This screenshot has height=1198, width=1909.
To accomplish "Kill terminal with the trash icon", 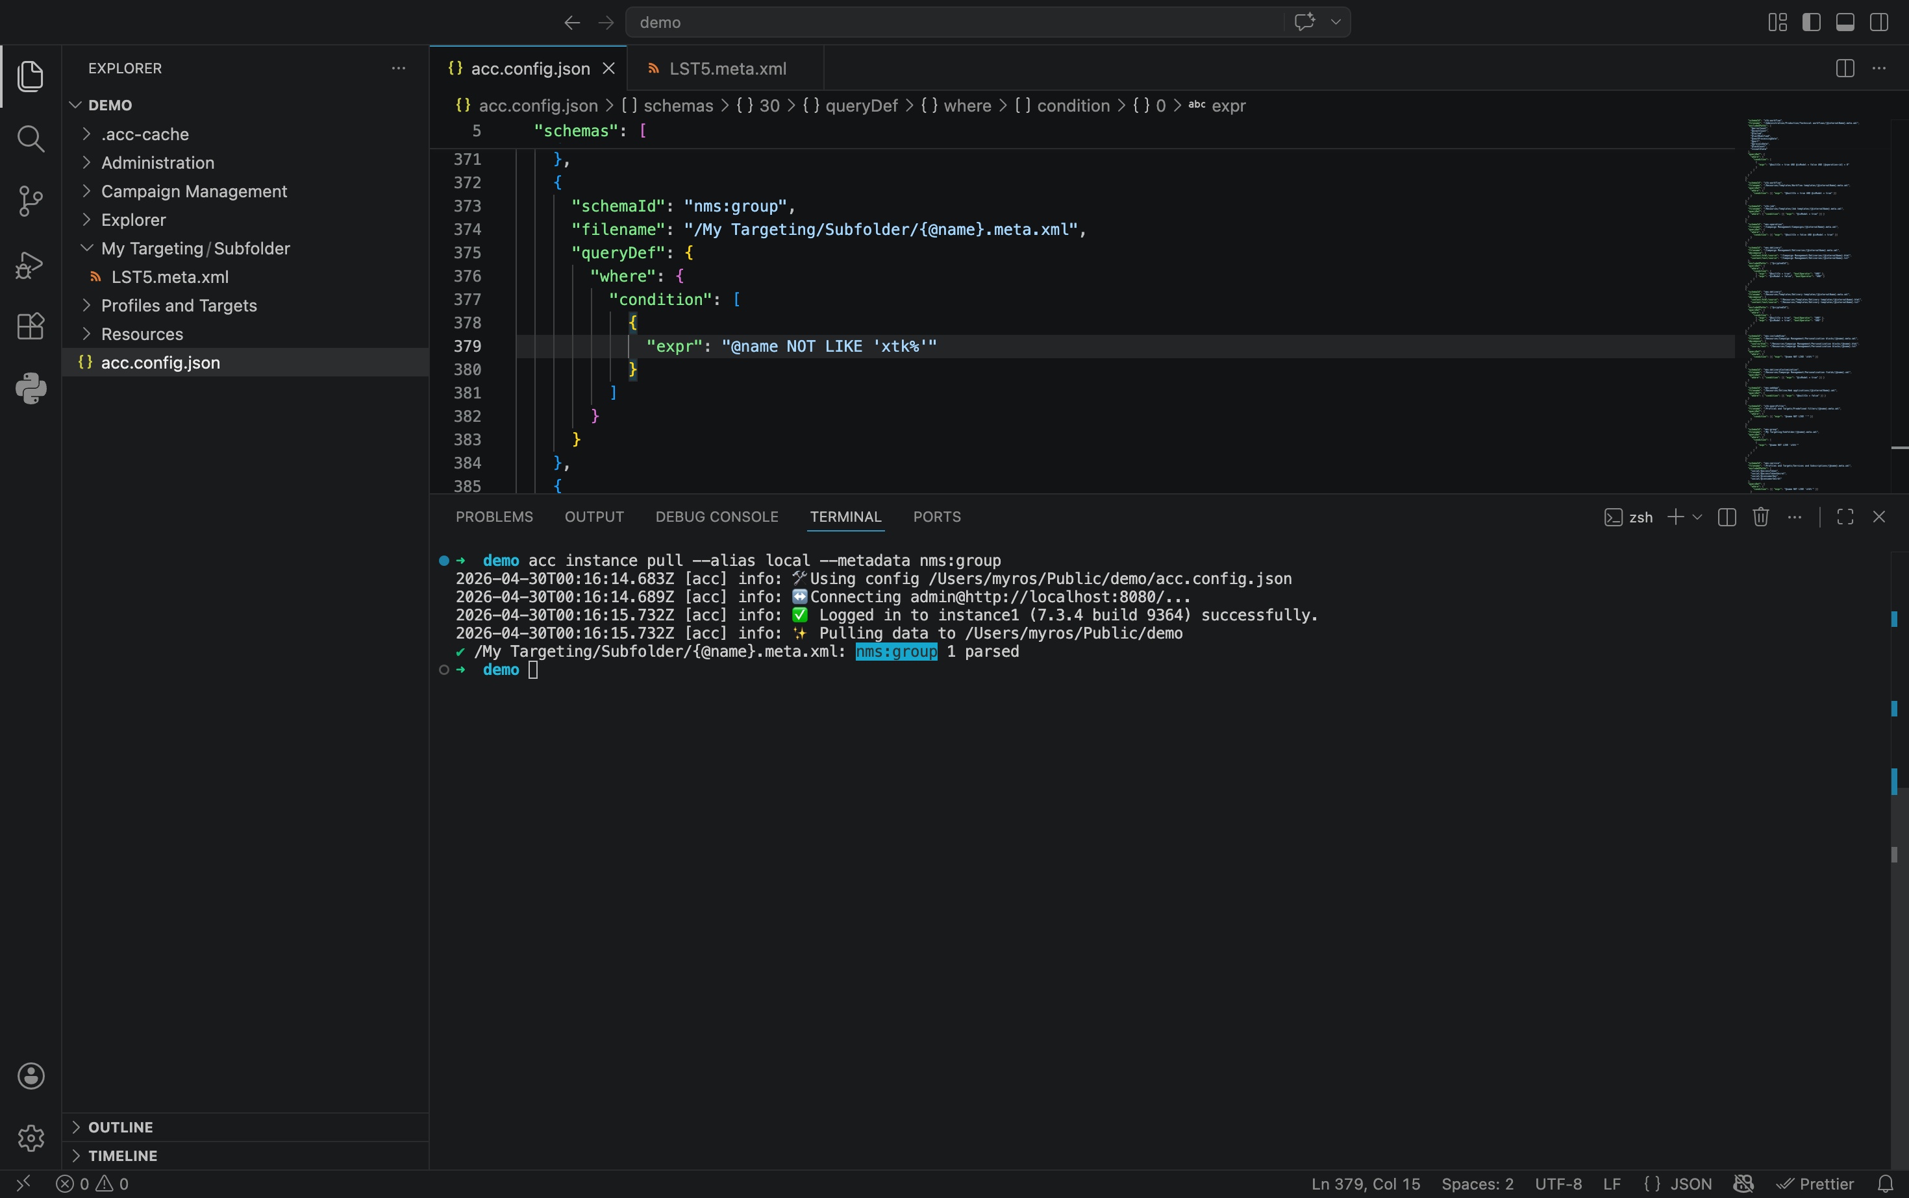I will pyautogui.click(x=1761, y=517).
